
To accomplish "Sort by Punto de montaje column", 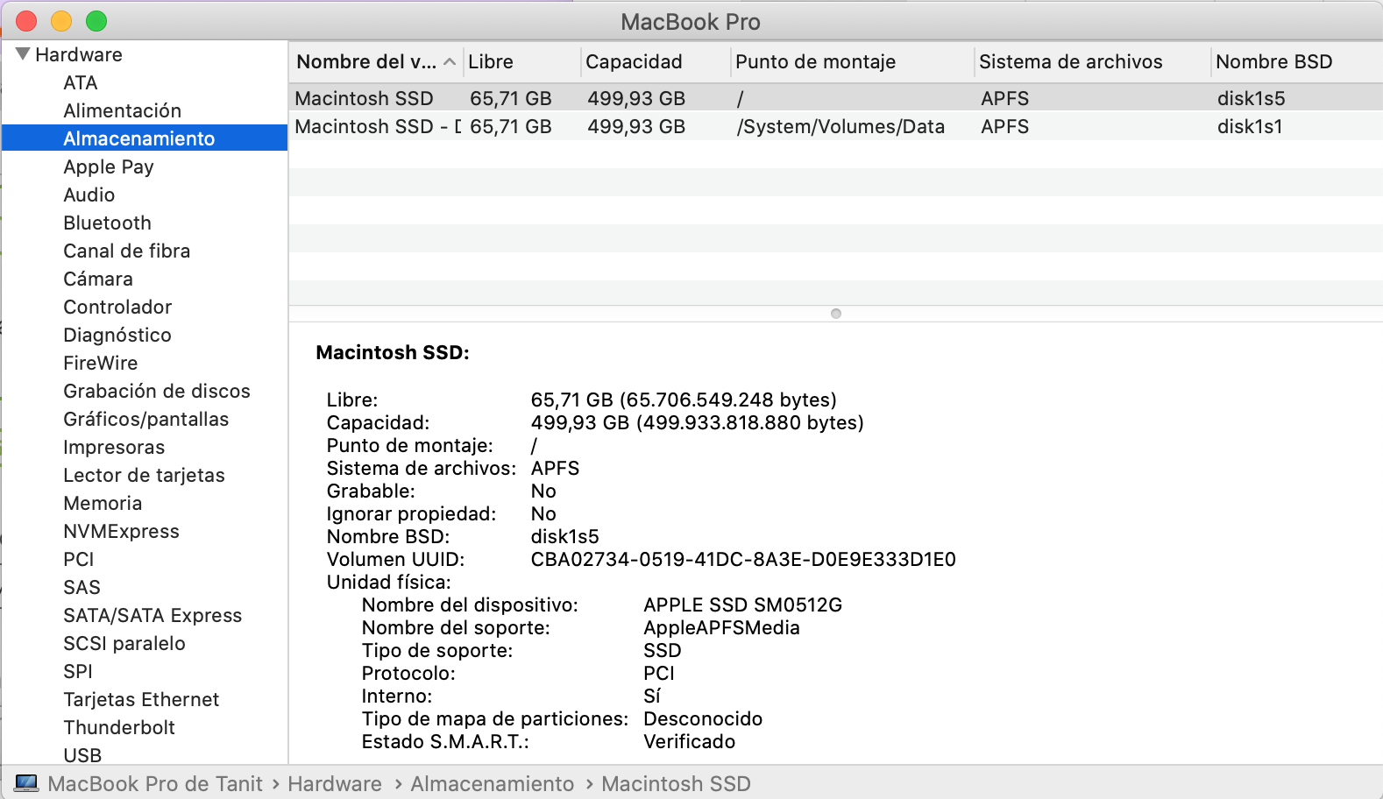I will [852, 62].
